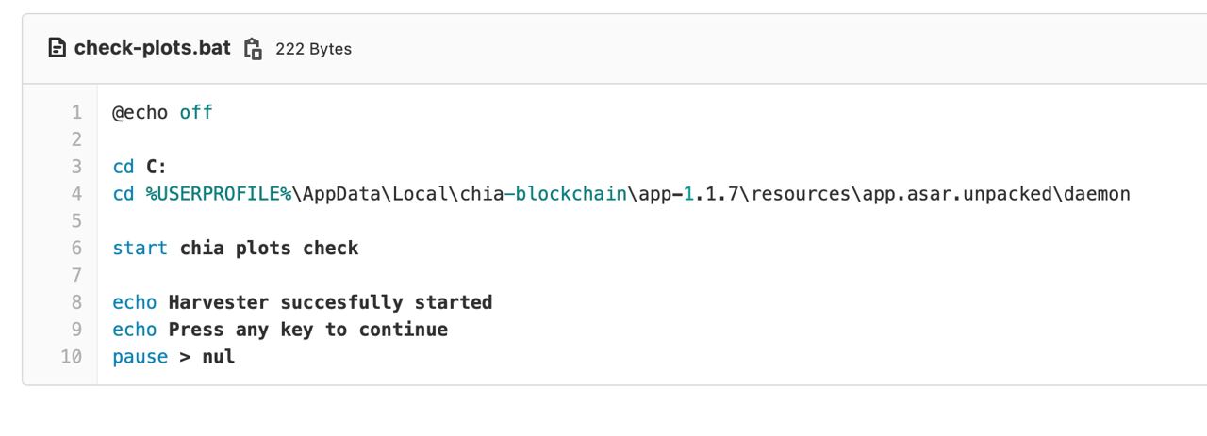Screen dimensions: 1207x436
Task: Click 'start chia plots check' code line
Action: [x=236, y=249]
